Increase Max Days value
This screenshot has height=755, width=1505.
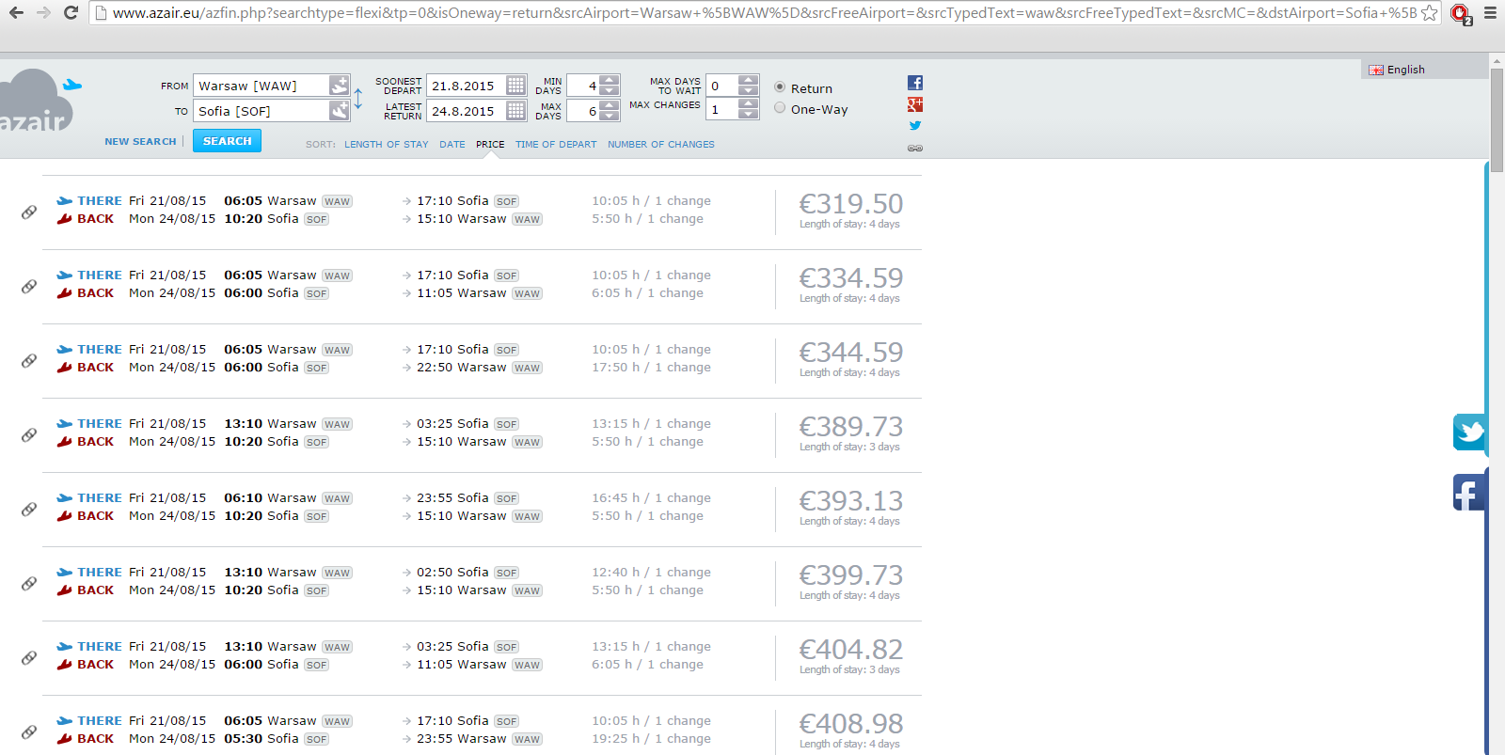tap(610, 105)
